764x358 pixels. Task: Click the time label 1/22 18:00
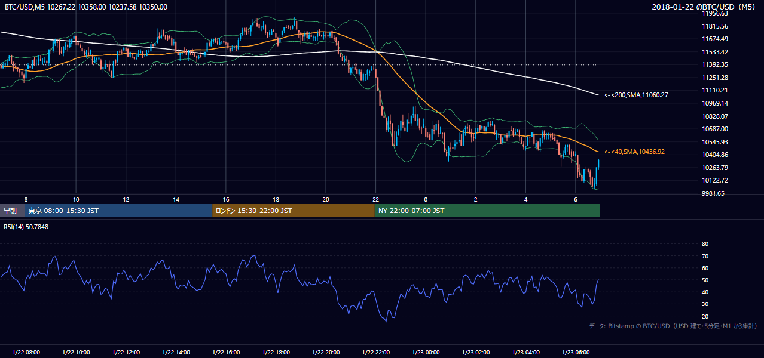(x=276, y=353)
